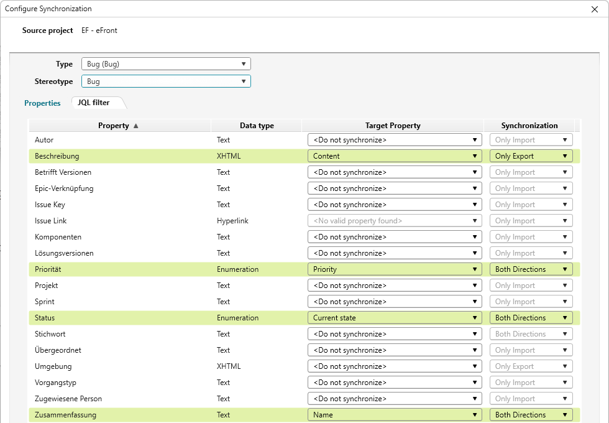
Task: Click the XHTML data type of Beschreibung
Action: (x=229, y=156)
